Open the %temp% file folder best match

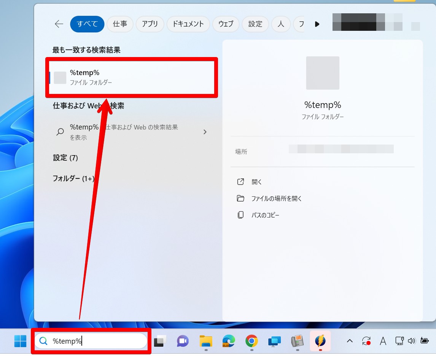click(x=132, y=78)
